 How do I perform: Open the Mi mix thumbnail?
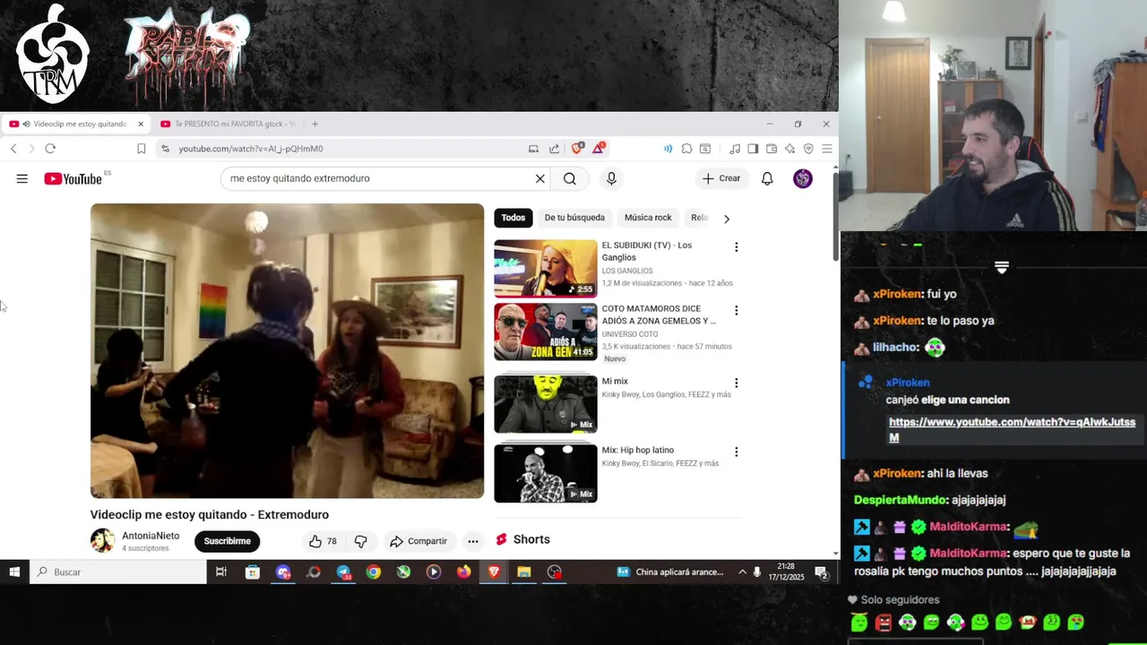545,404
